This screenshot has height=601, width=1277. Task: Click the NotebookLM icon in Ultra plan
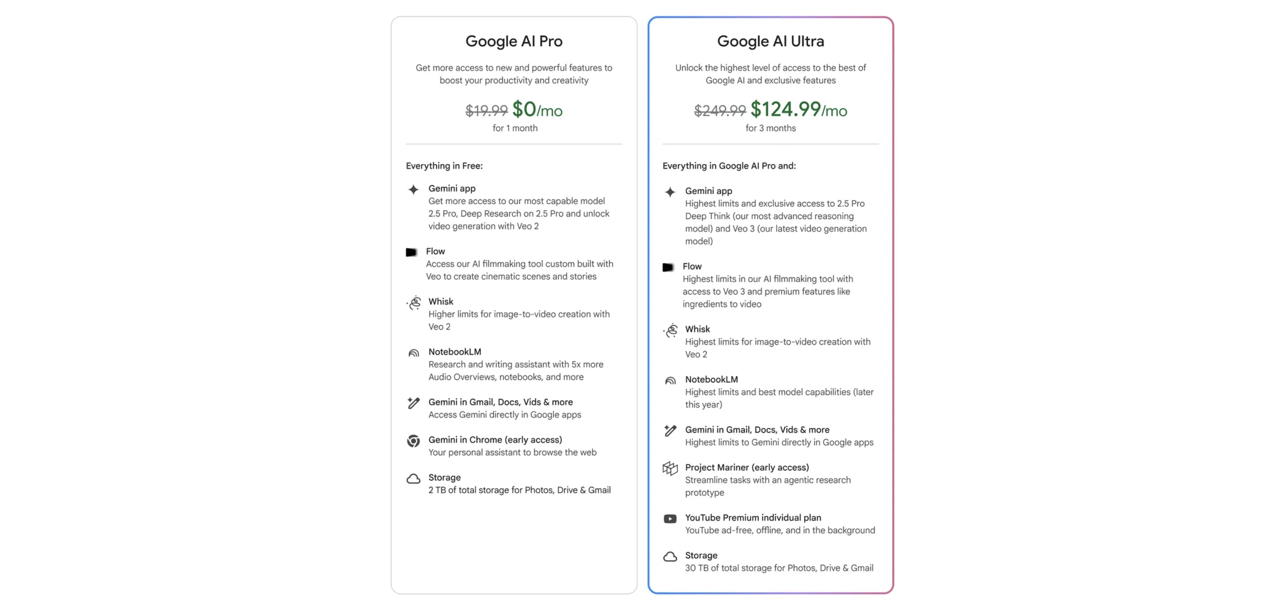click(x=670, y=381)
